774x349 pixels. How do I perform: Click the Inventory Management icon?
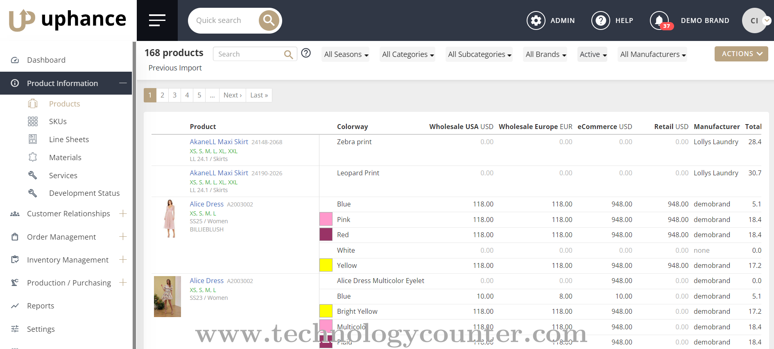pos(15,260)
